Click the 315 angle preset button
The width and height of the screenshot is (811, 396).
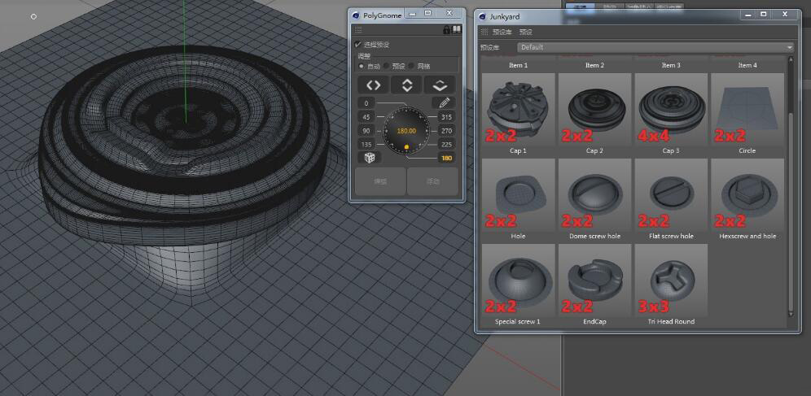(x=445, y=117)
